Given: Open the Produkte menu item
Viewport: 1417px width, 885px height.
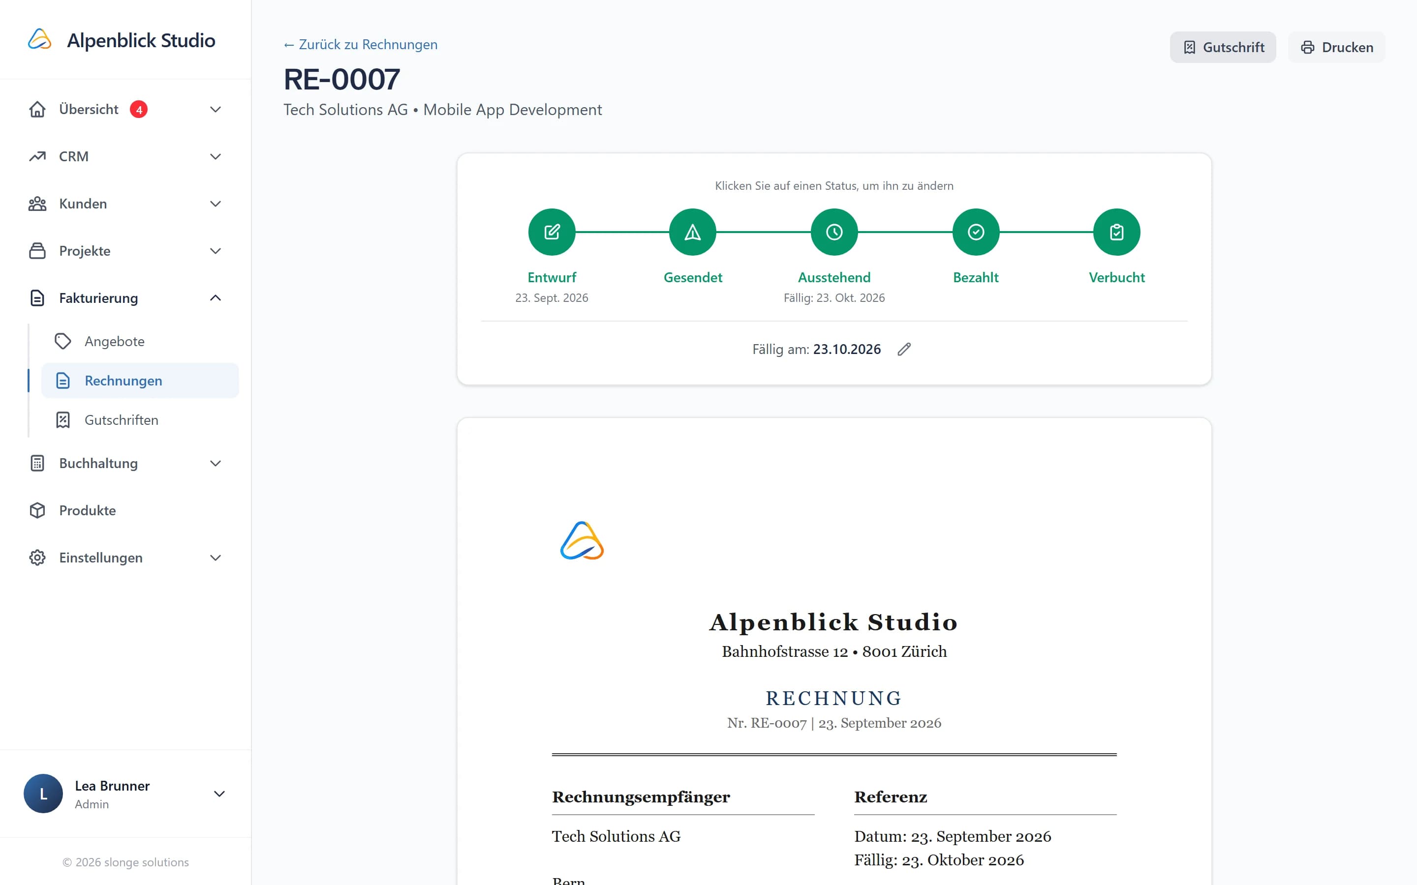Looking at the screenshot, I should [x=125, y=510].
